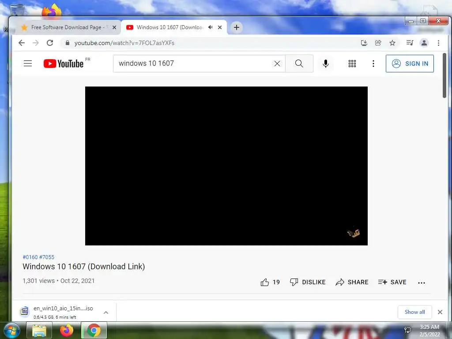
Task: Open File Explorer from the taskbar
Action: coord(39,330)
